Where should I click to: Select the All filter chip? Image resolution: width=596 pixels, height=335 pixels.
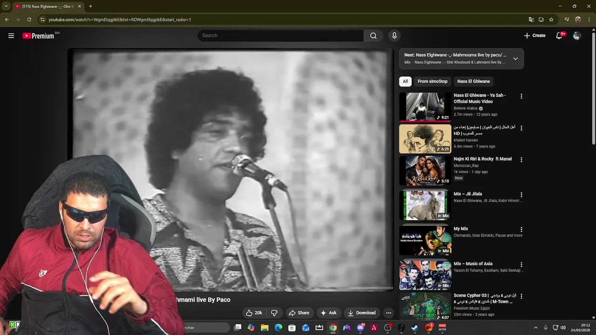[x=405, y=81]
